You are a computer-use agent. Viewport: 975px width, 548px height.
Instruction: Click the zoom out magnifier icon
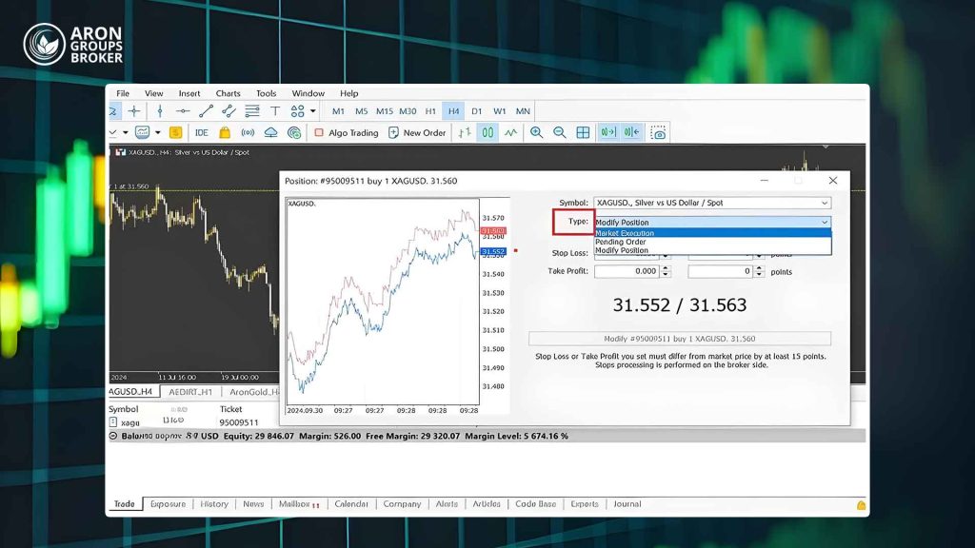coord(560,132)
